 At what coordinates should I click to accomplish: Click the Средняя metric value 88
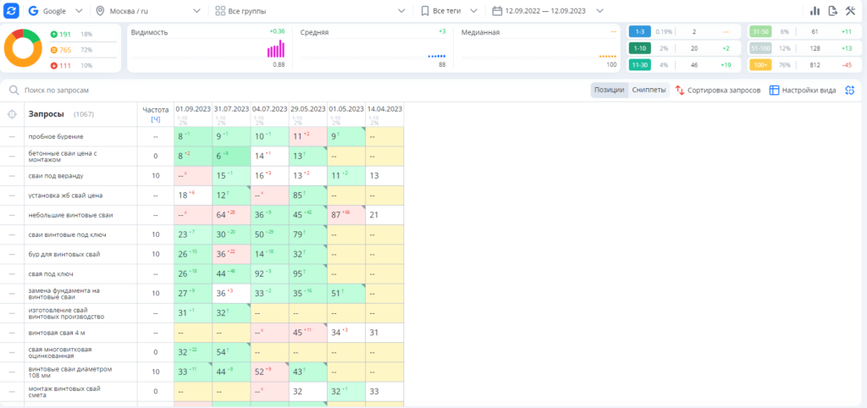(x=442, y=64)
